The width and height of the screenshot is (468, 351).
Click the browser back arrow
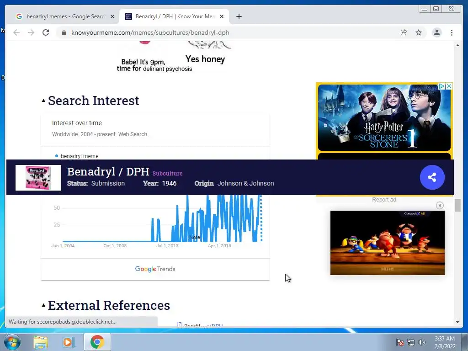[x=16, y=32]
